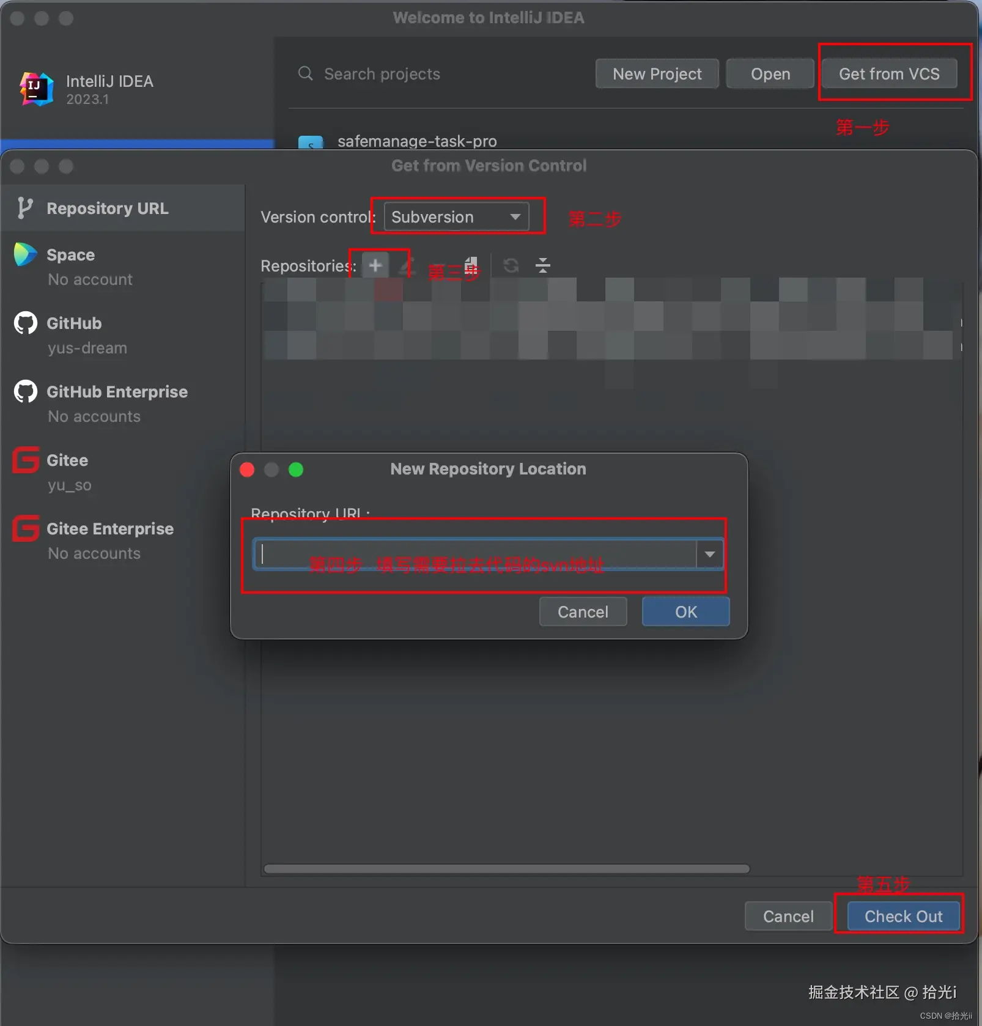Click the edit pencil icon beside Repositories

(x=407, y=265)
